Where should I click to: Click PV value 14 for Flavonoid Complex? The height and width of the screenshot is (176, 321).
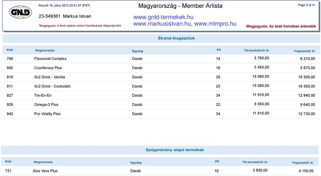point(218,59)
